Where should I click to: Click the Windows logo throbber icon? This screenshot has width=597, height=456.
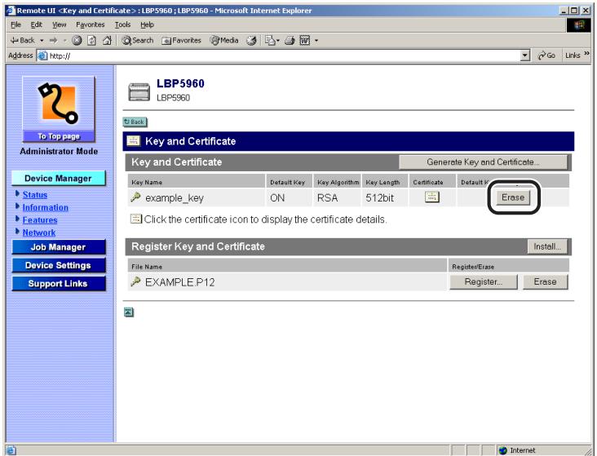coord(579,25)
